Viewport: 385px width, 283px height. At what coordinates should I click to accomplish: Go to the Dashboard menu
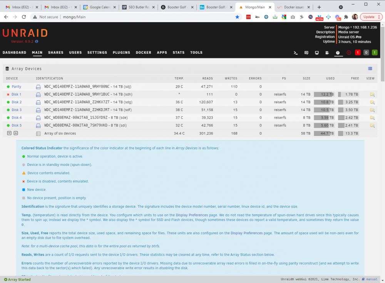click(15, 52)
